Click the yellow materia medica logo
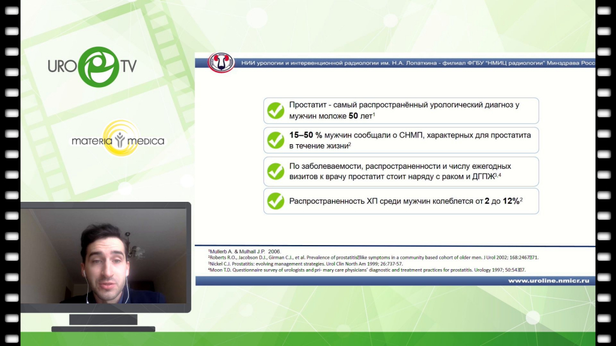The width and height of the screenshot is (616, 346). (x=122, y=138)
